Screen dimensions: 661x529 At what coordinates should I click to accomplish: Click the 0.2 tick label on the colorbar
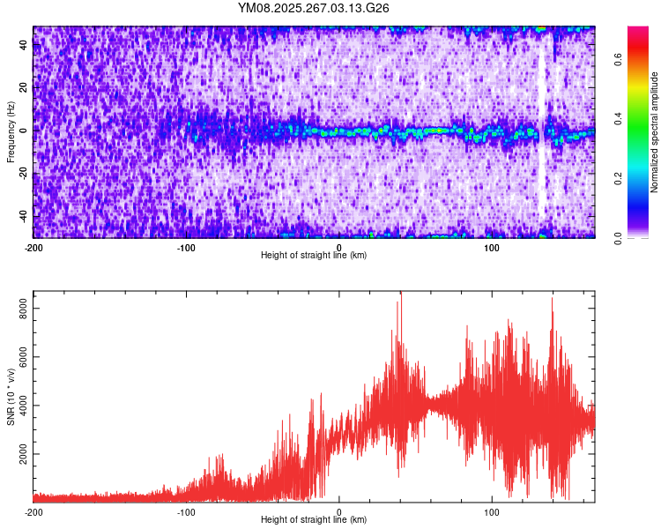(620, 178)
